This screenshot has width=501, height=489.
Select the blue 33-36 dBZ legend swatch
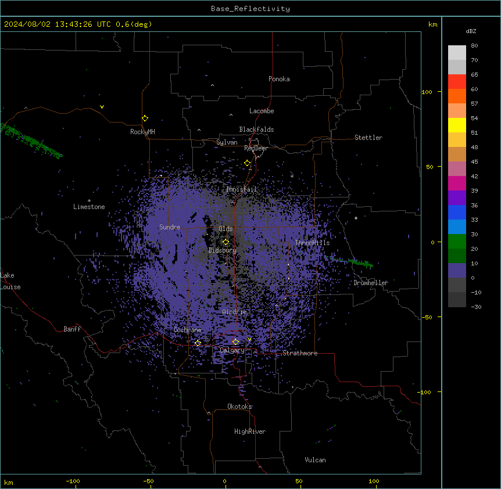click(x=457, y=212)
